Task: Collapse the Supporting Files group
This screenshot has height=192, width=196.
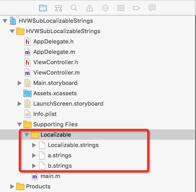Action: 20,124
